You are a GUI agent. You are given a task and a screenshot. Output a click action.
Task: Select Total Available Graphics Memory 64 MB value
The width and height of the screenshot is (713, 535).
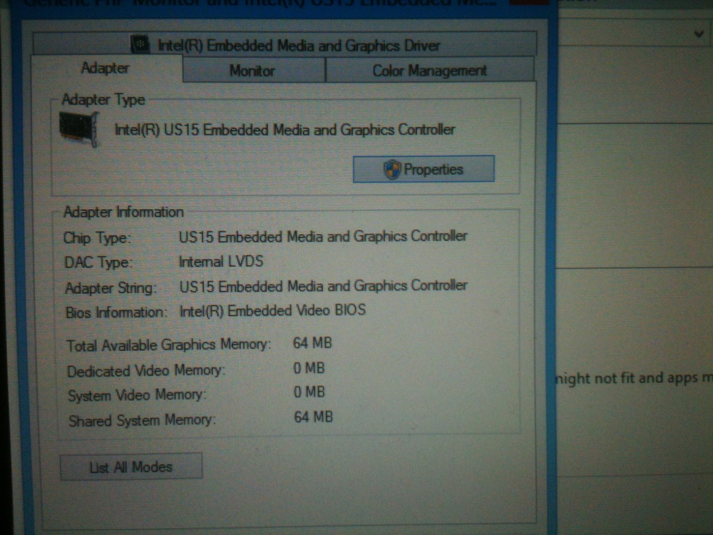[312, 343]
